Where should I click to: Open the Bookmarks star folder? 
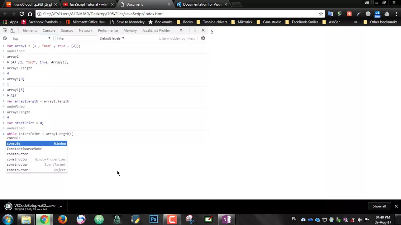160,22
